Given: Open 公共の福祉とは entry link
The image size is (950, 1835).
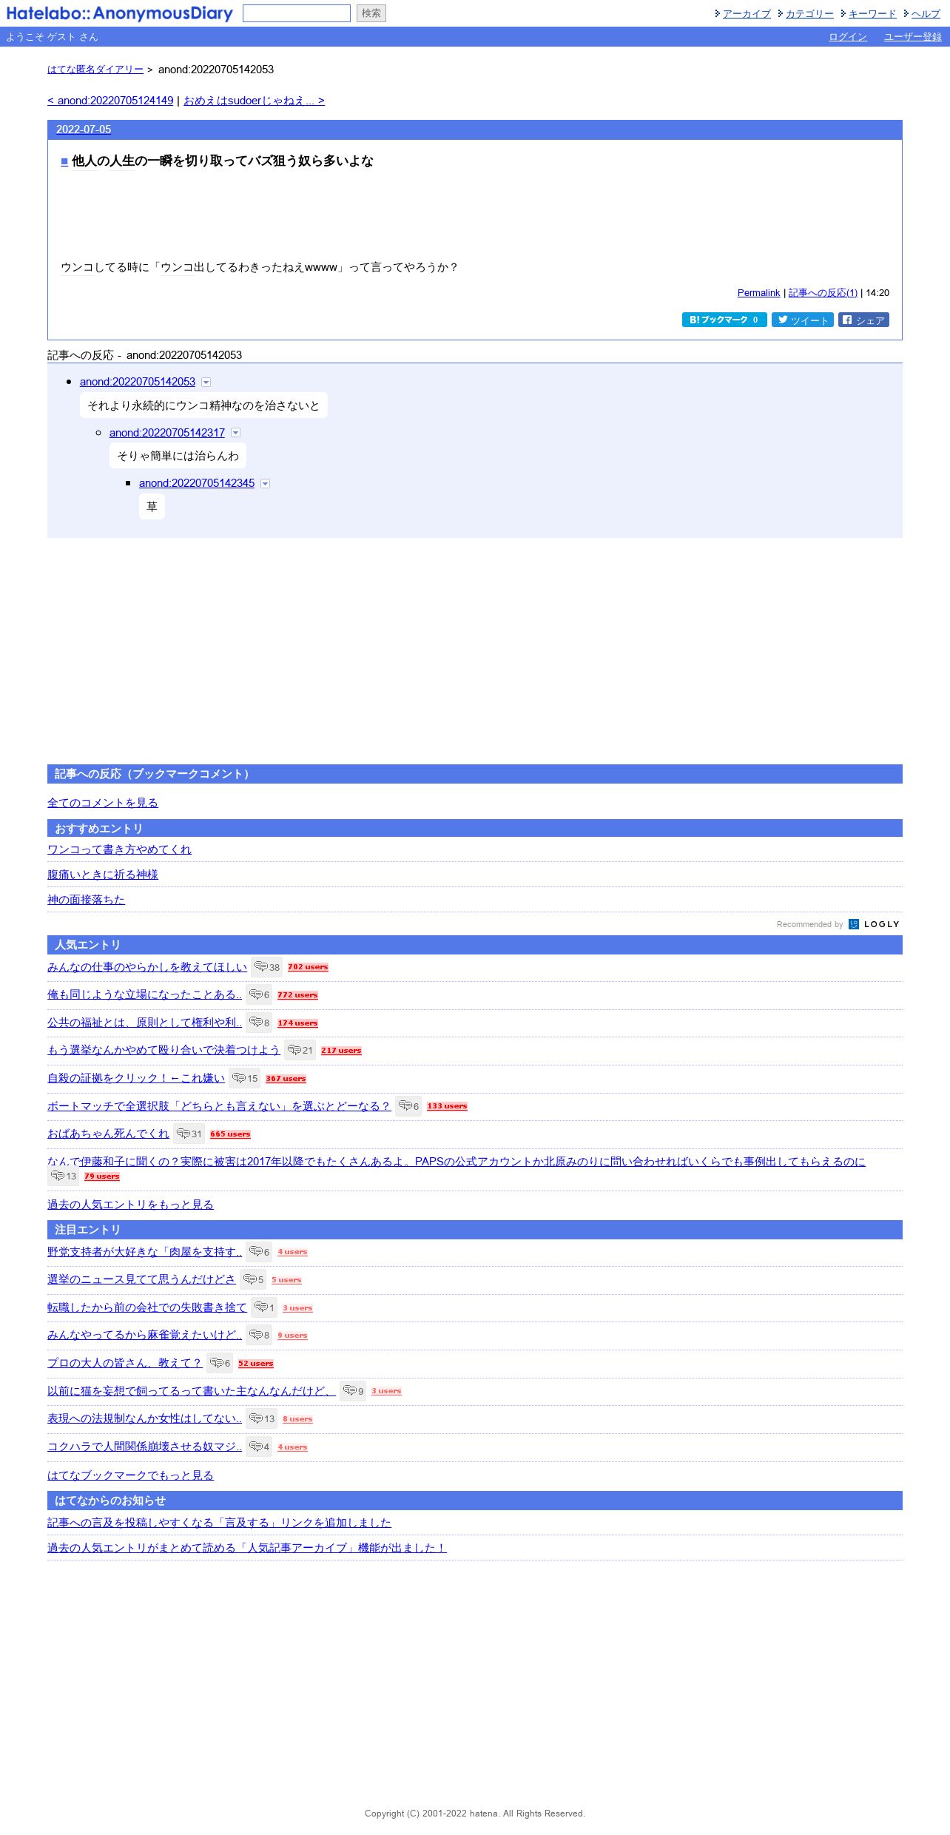Looking at the screenshot, I should [x=144, y=1023].
